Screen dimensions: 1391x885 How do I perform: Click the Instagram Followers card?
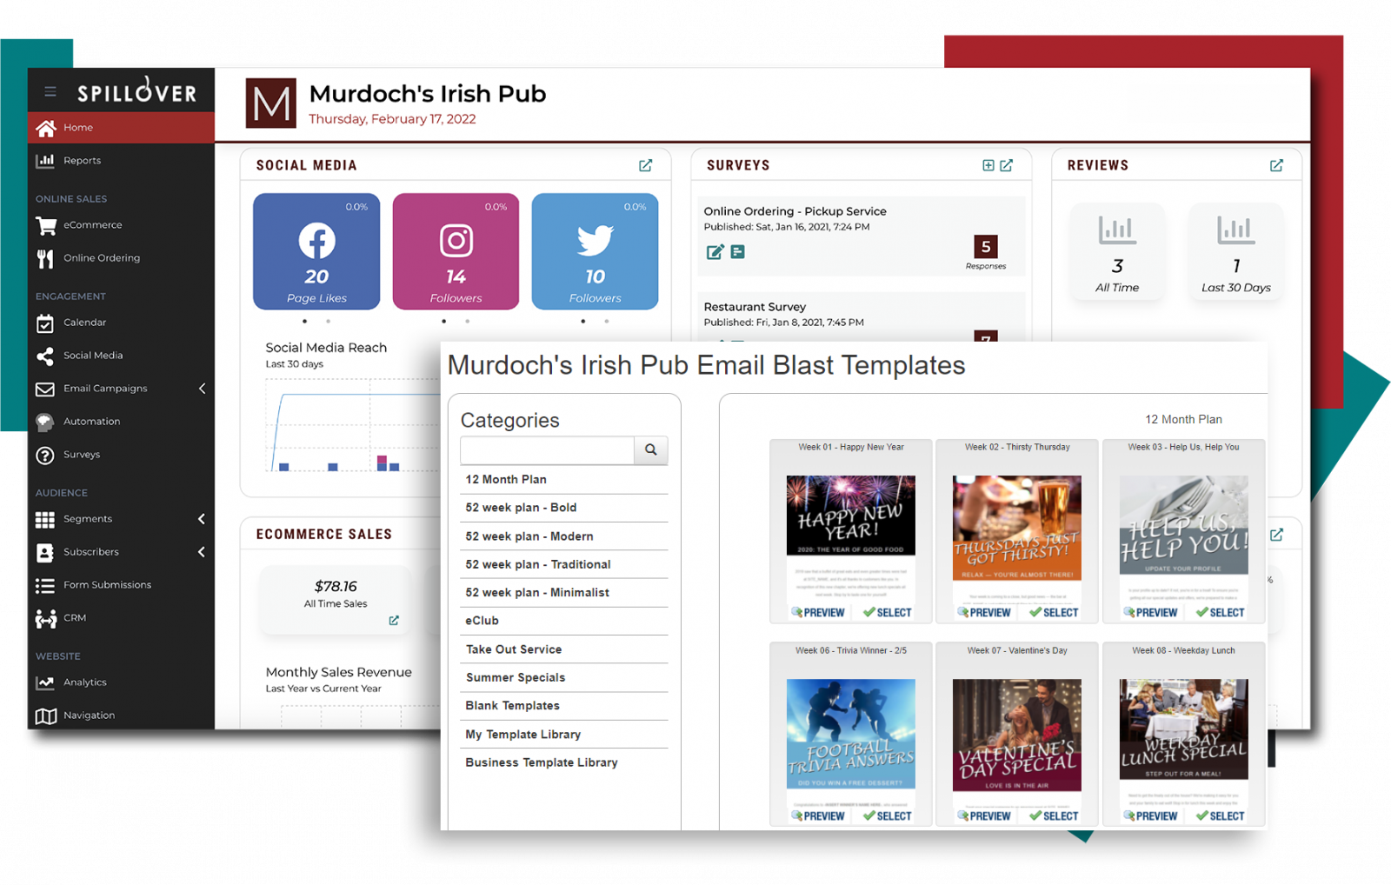(x=456, y=251)
